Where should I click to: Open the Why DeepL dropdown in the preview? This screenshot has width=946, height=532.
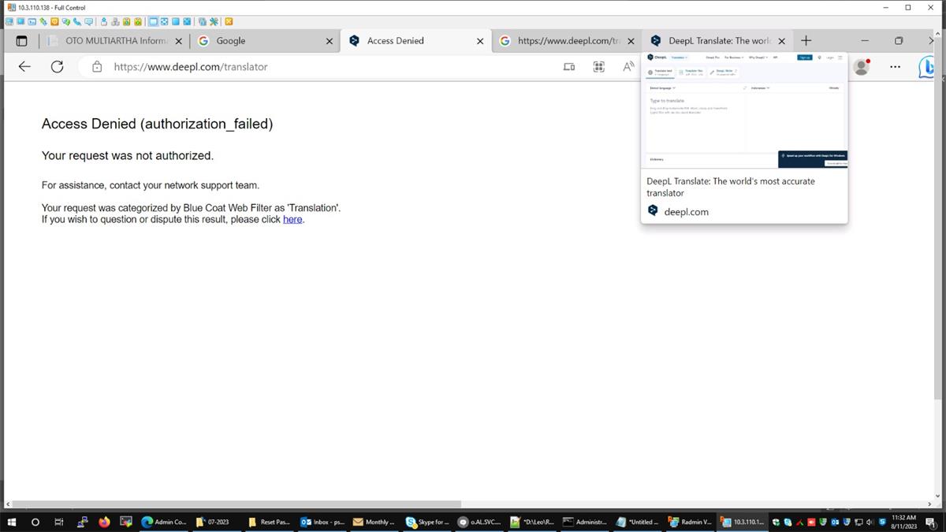coord(758,58)
